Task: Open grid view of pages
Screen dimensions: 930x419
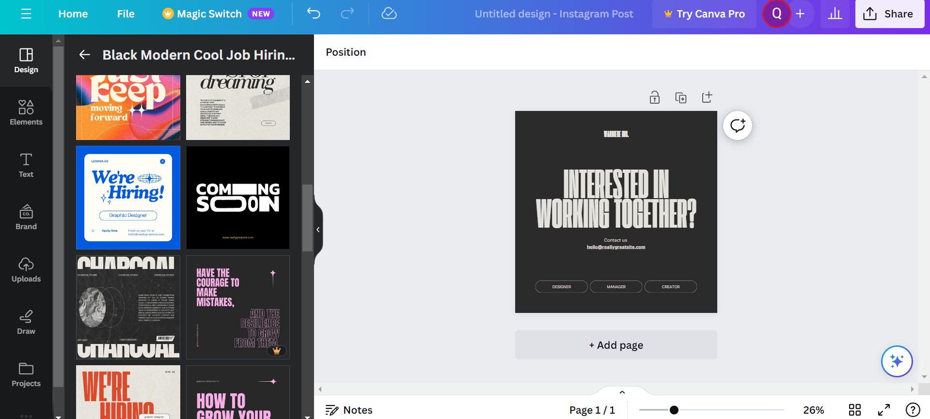Action: 855,410
